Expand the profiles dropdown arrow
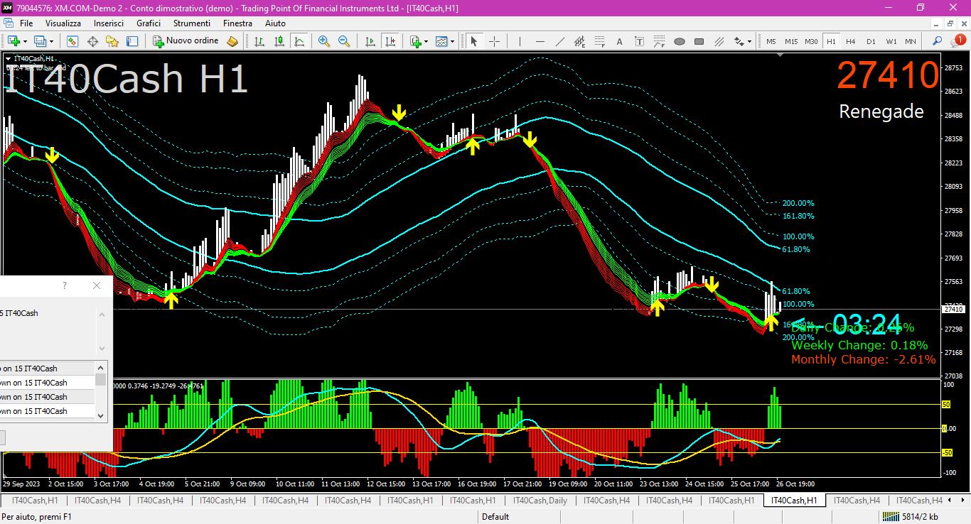The width and height of the screenshot is (971, 524). (x=51, y=41)
